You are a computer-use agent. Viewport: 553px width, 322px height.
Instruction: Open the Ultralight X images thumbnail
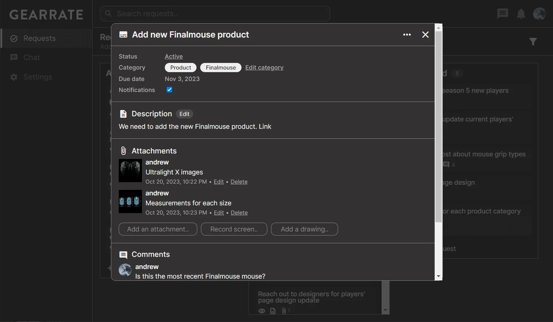pyautogui.click(x=130, y=170)
